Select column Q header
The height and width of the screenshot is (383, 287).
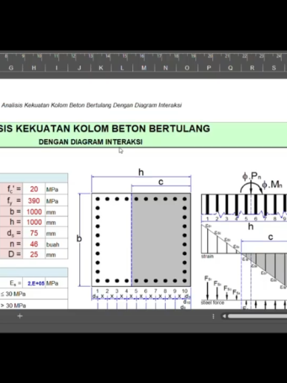(230, 68)
